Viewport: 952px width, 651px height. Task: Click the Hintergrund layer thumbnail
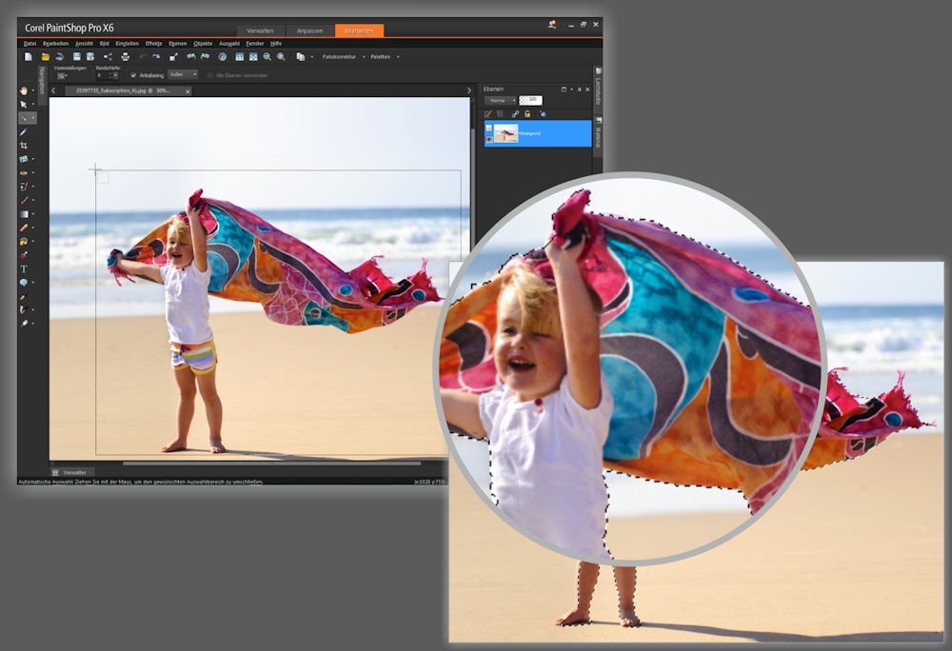click(x=506, y=133)
